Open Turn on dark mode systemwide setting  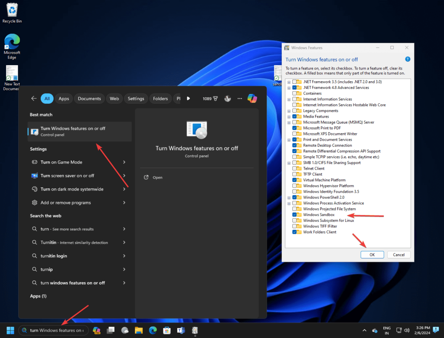point(79,189)
